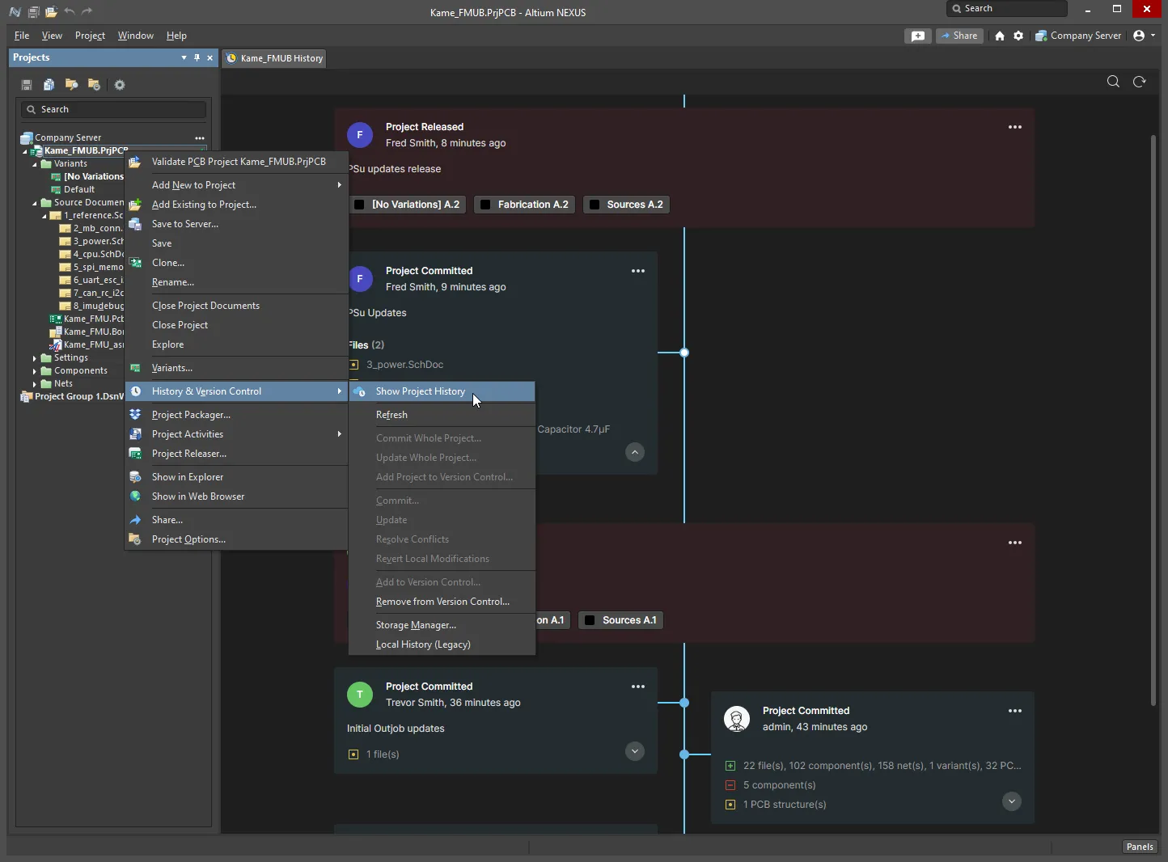The height and width of the screenshot is (862, 1168).
Task: Click the Projects panel Search field
Action: [113, 109]
